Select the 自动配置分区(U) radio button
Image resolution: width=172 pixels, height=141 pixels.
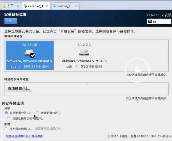tap(6, 113)
